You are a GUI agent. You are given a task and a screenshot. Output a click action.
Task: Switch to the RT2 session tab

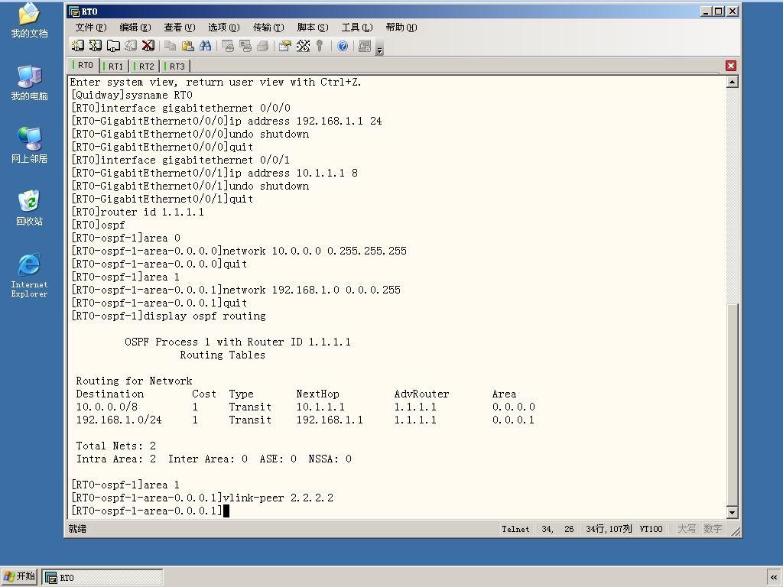(x=145, y=66)
